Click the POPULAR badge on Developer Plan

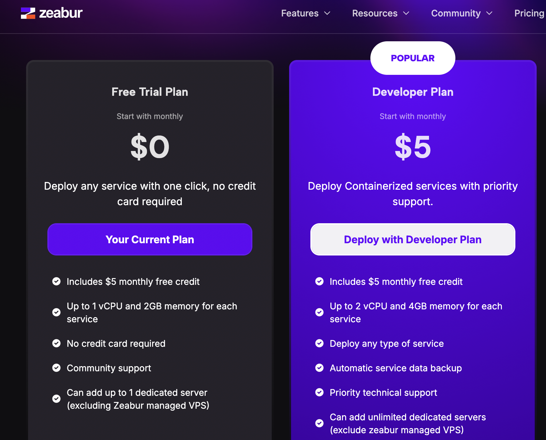tap(413, 58)
